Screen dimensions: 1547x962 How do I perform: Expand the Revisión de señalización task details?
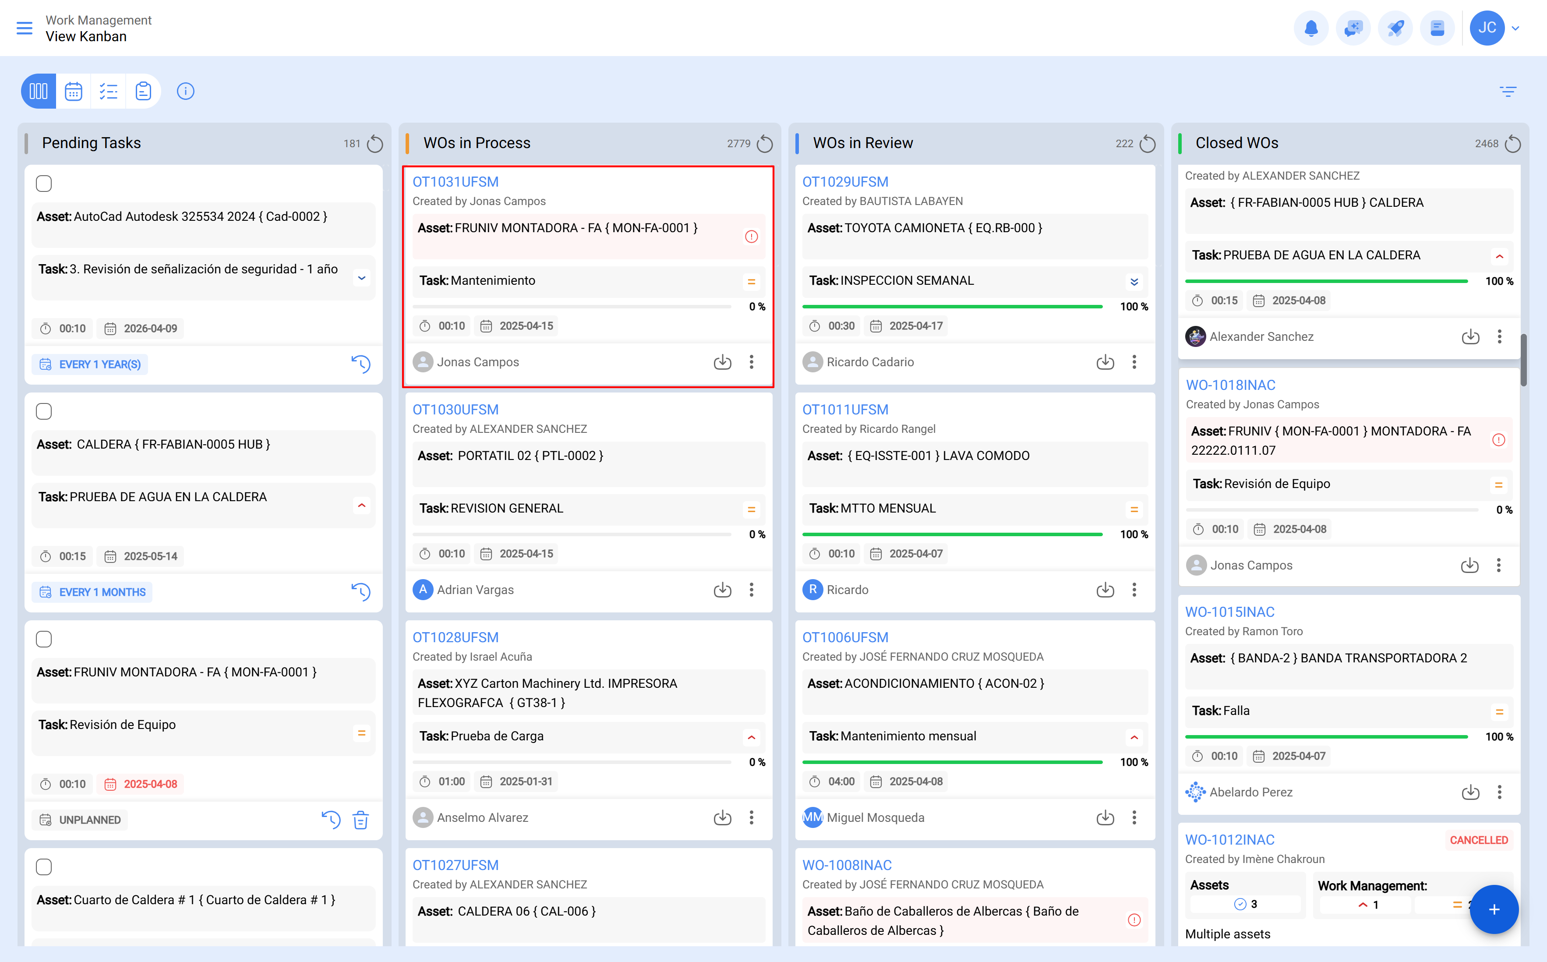point(361,277)
